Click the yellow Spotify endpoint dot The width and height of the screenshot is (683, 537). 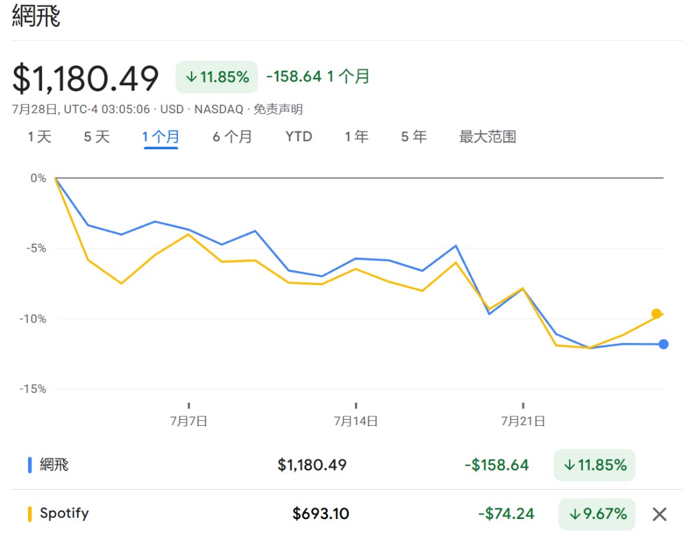coord(656,313)
